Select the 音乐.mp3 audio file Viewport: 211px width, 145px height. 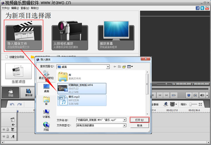coord(82,100)
